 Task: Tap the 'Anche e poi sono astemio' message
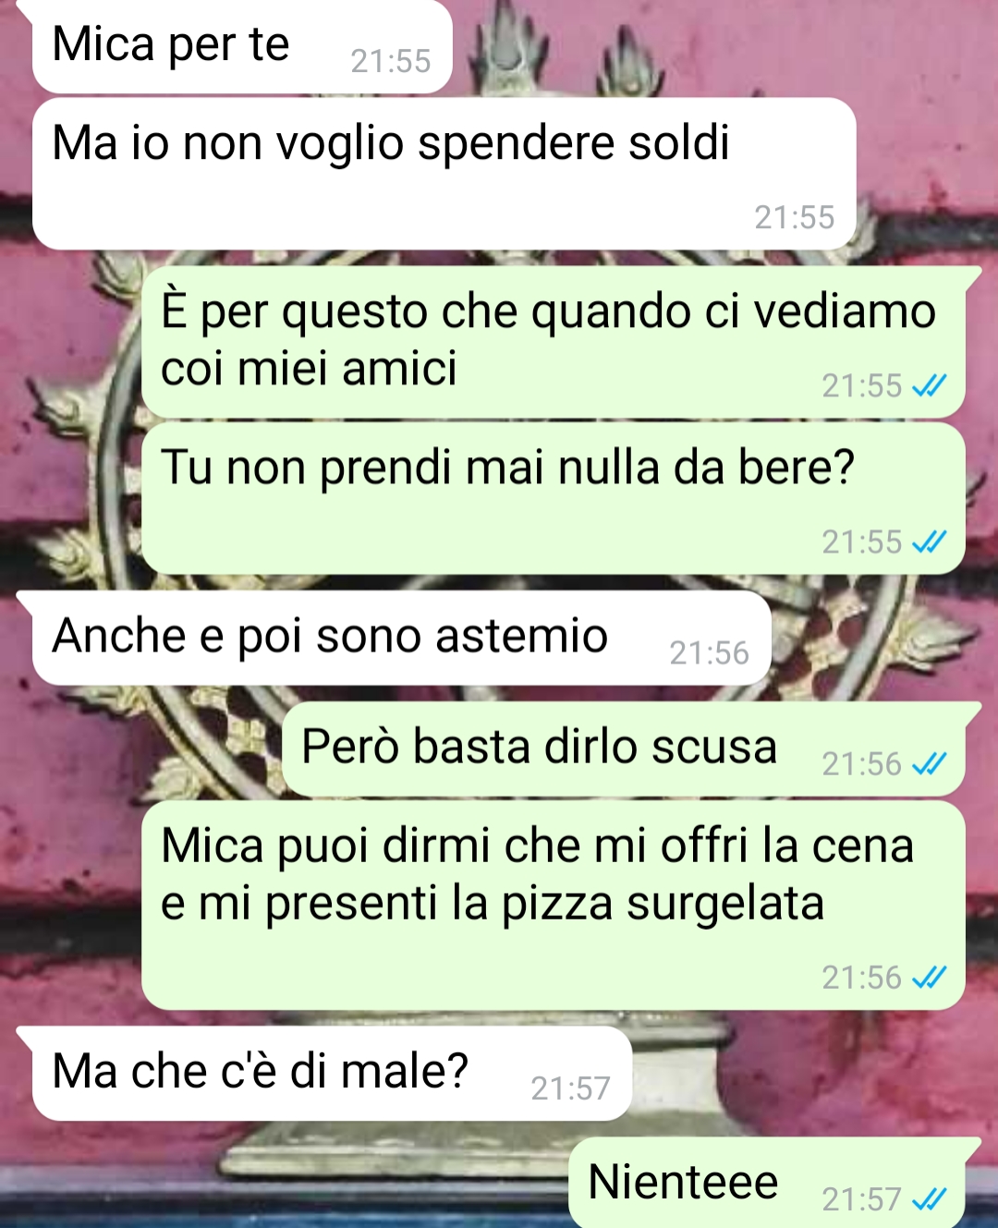coord(402,638)
